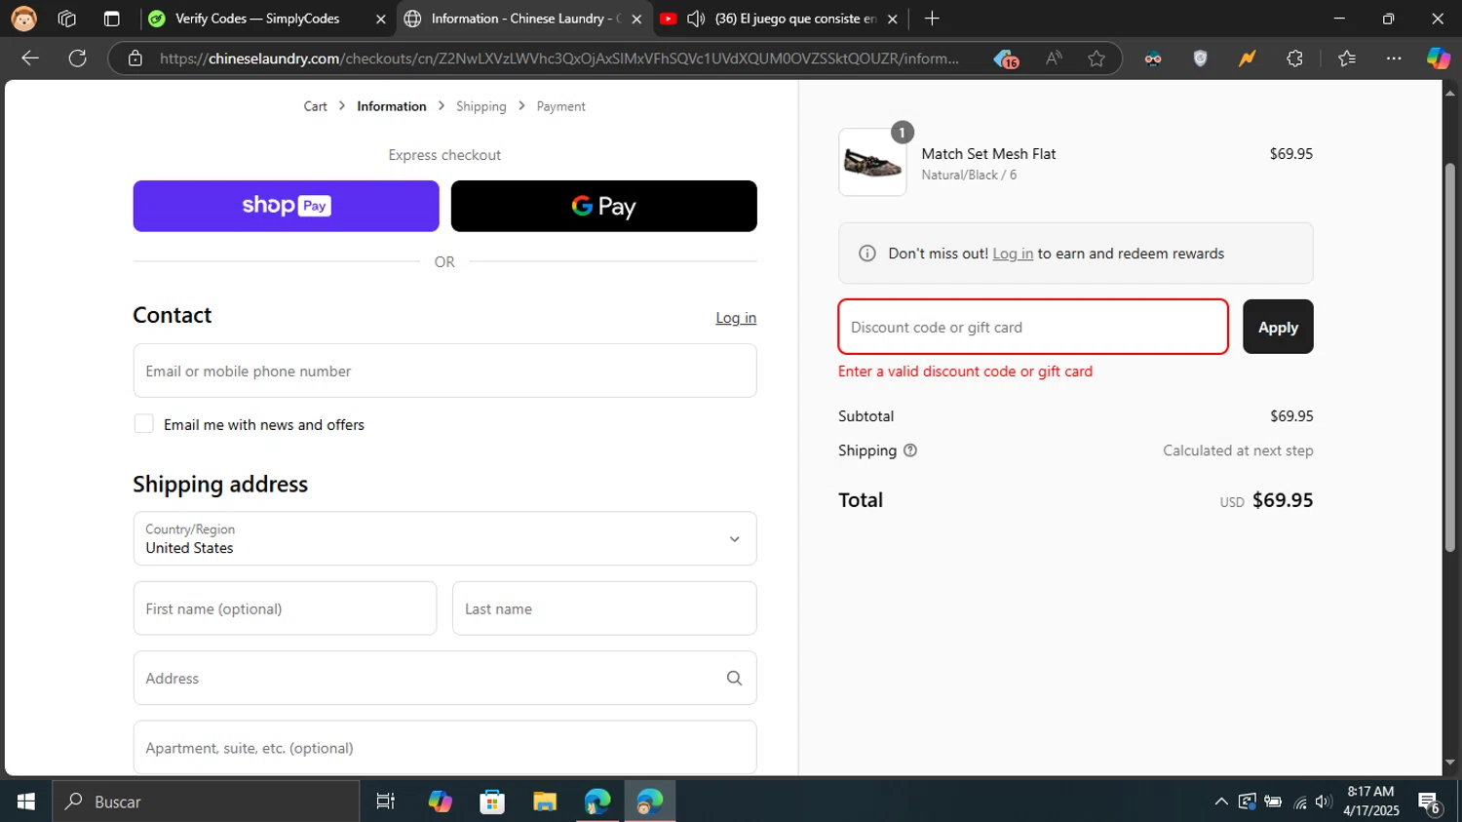Open the workspaces icon

pos(67,19)
